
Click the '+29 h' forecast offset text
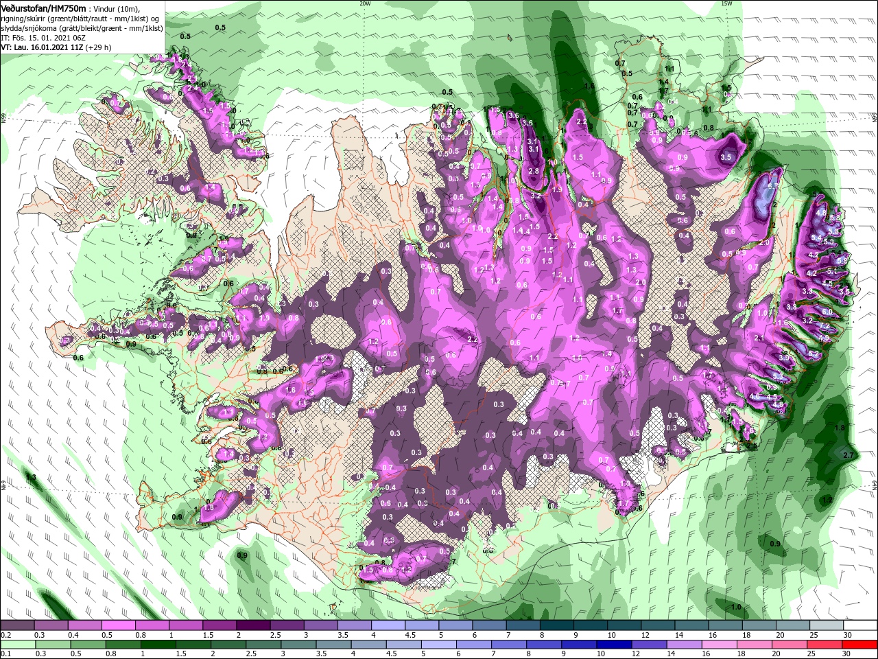[99, 48]
